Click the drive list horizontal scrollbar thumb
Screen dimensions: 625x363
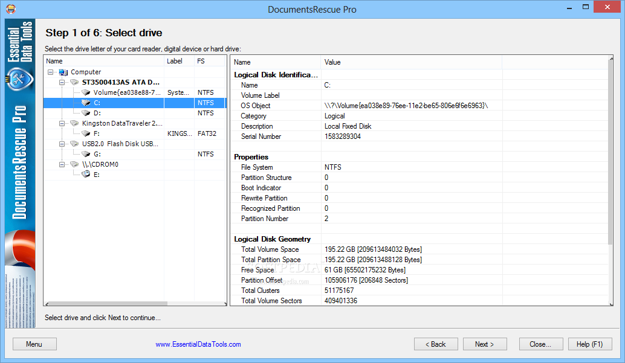click(108, 304)
